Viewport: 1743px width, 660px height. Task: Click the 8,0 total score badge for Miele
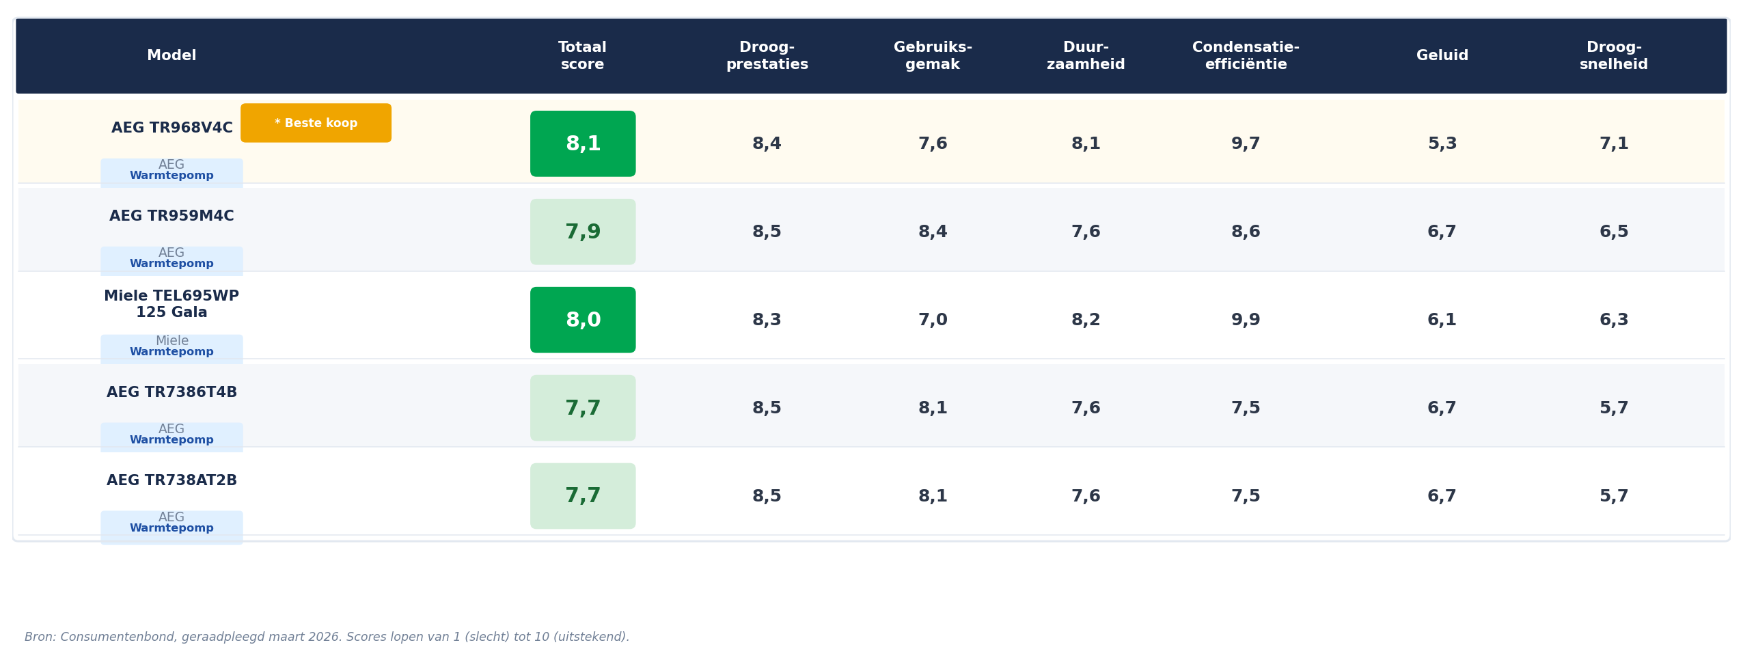[583, 320]
